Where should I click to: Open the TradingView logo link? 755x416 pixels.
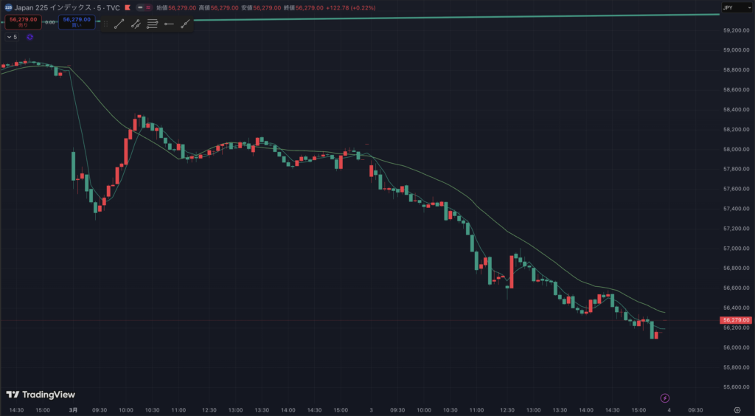tap(41, 395)
